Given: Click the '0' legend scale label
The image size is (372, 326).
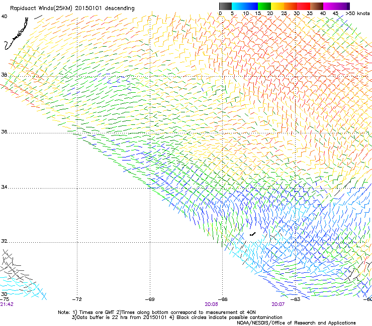Looking at the screenshot, I should (220, 13).
